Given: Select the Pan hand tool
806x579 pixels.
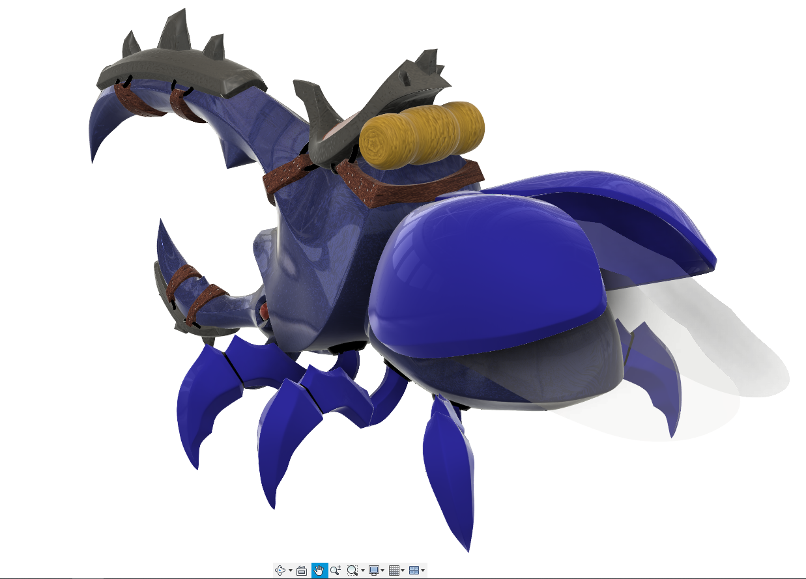Looking at the screenshot, I should pos(320,570).
